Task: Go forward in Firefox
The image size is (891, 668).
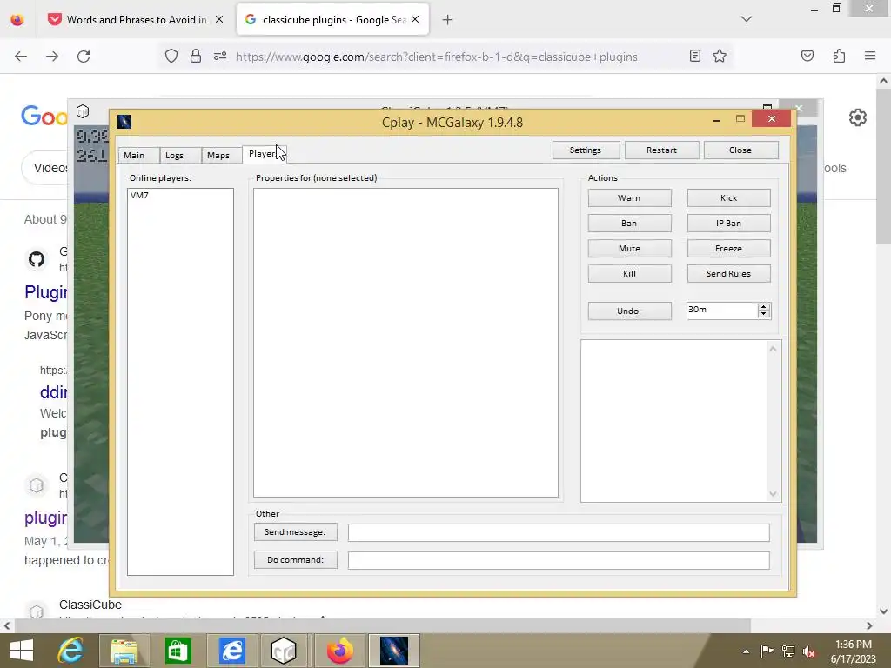Action: pyautogui.click(x=52, y=57)
